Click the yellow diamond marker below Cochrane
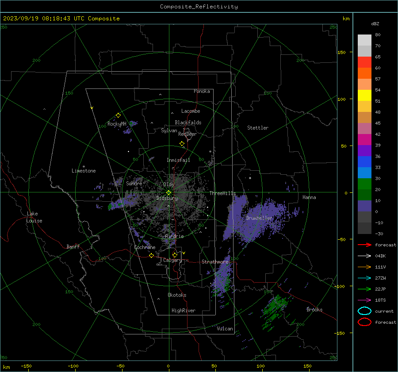The height and width of the screenshot is (372, 398). (x=151, y=255)
